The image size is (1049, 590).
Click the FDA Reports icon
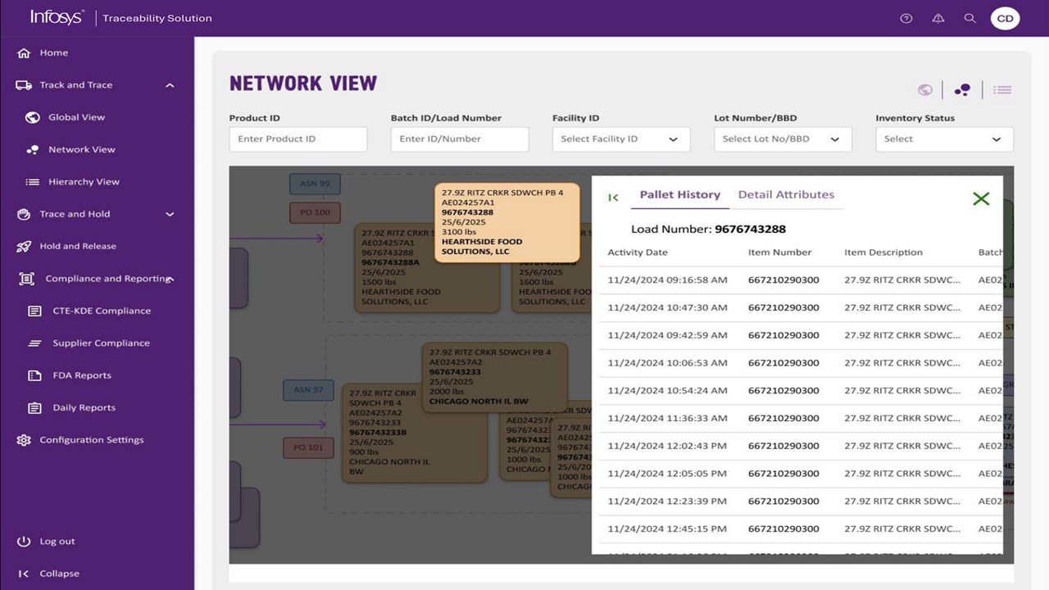click(x=34, y=375)
